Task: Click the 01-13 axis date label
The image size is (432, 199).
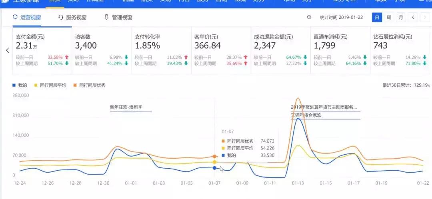Action: tap(298, 183)
